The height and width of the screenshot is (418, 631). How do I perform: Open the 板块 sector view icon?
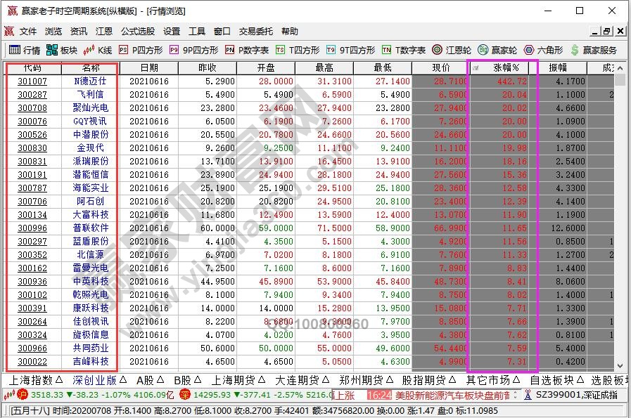click(61, 50)
